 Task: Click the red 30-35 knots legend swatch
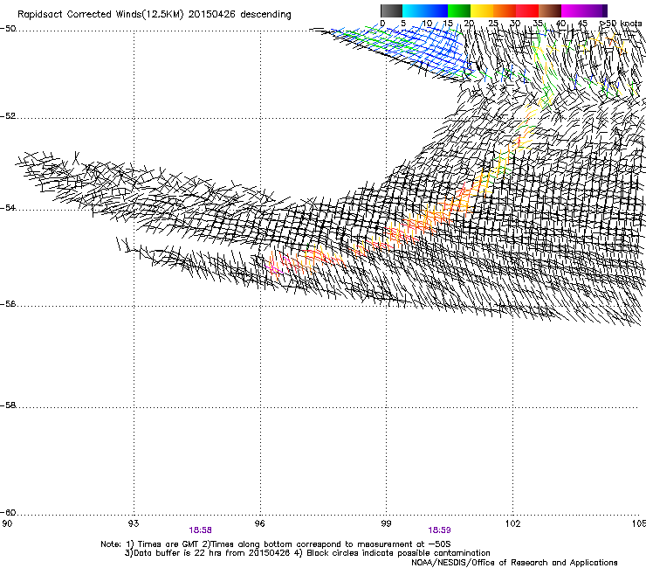[x=527, y=10]
